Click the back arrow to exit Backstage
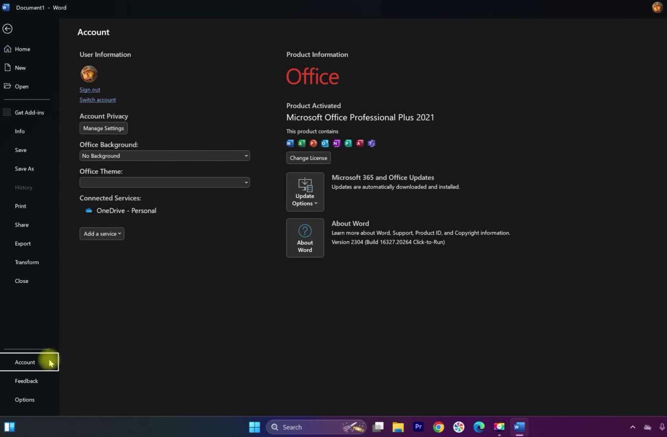The image size is (667, 437). point(7,29)
